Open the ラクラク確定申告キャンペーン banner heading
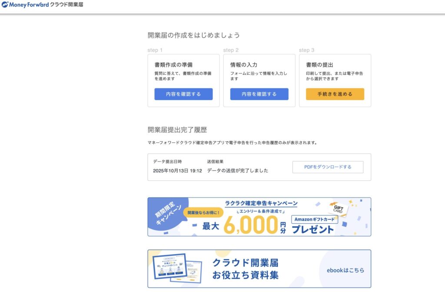 [261, 203]
